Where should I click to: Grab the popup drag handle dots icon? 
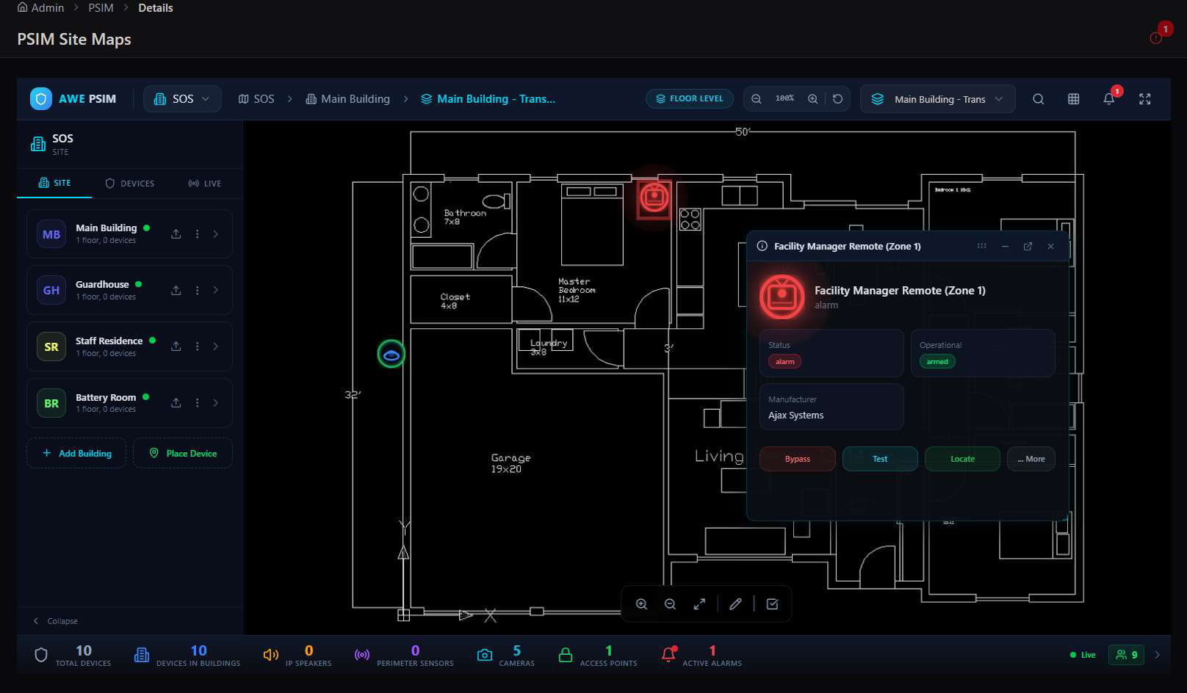[x=981, y=246]
